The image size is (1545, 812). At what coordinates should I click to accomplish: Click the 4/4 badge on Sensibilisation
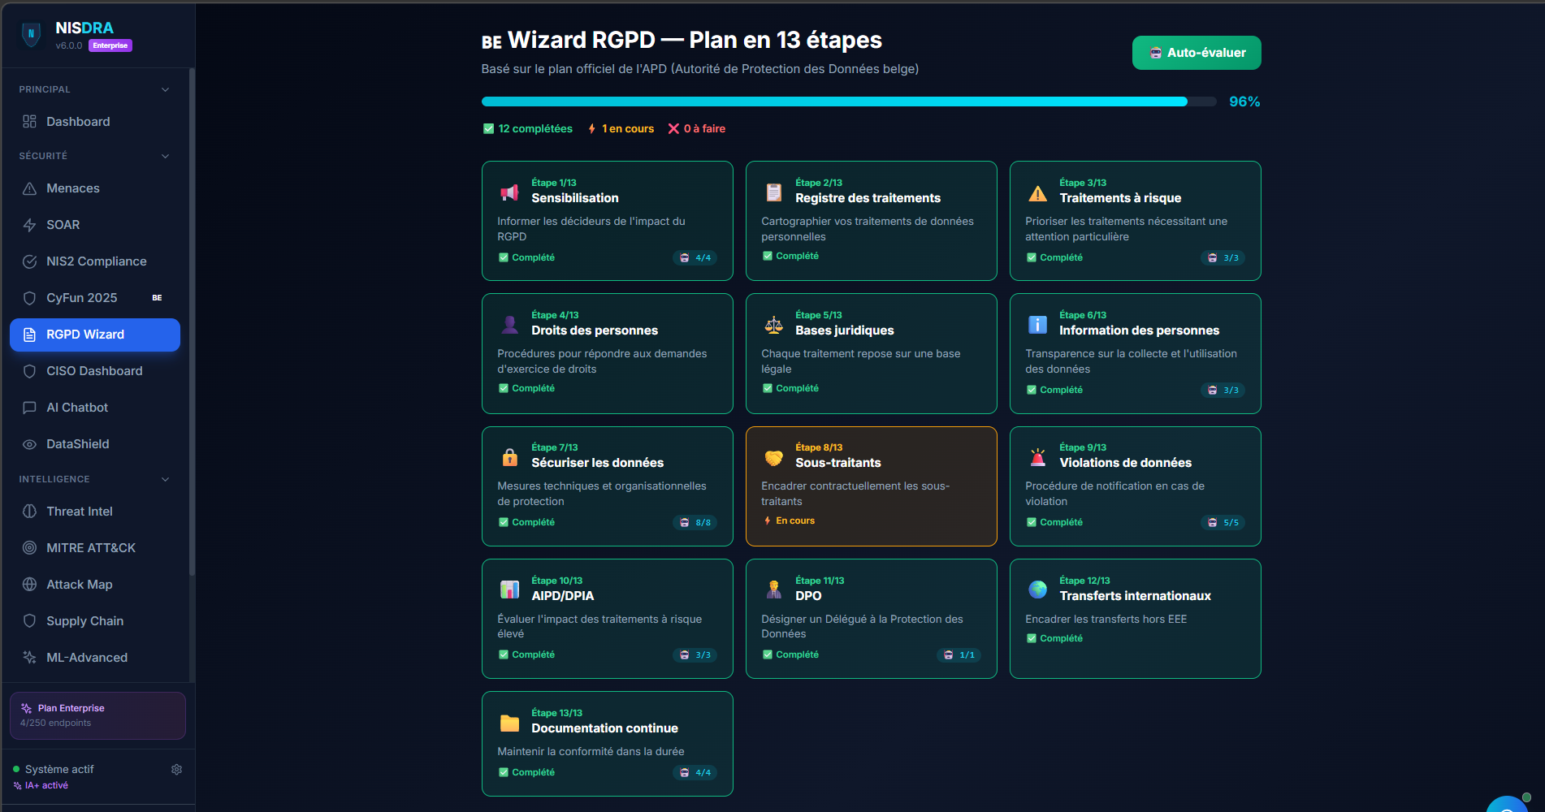tap(695, 258)
